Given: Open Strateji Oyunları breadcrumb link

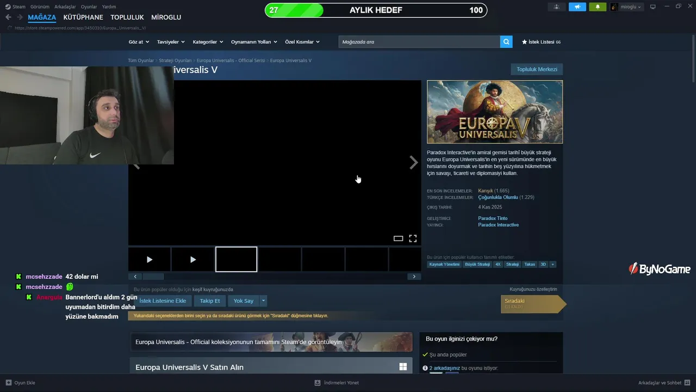Looking at the screenshot, I should [x=175, y=60].
